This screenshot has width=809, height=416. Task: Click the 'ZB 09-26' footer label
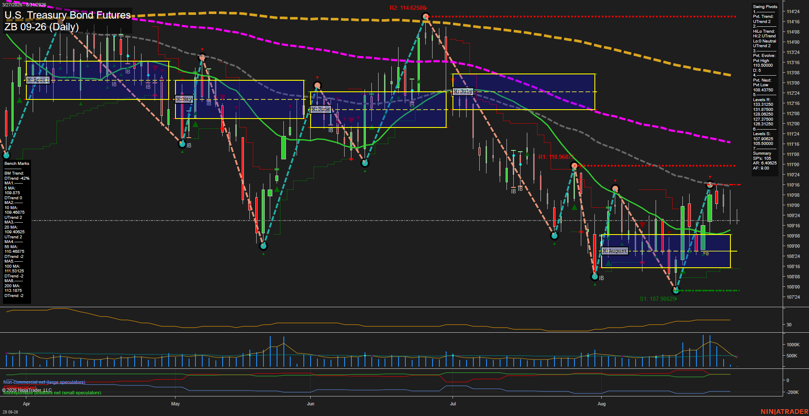(x=10, y=412)
